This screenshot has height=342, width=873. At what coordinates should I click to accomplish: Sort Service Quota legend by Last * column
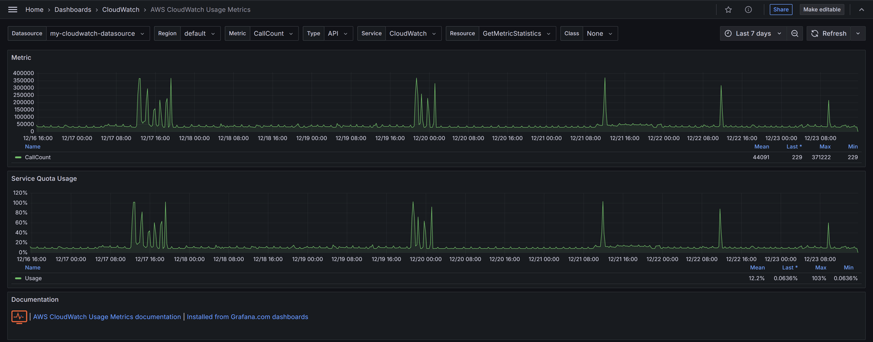tap(790, 268)
